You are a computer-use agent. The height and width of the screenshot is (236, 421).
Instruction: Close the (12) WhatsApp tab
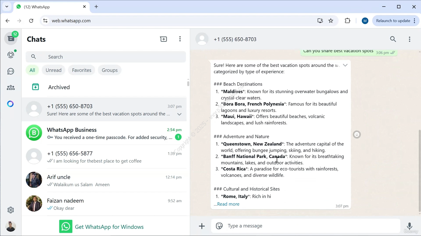pyautogui.click(x=84, y=7)
